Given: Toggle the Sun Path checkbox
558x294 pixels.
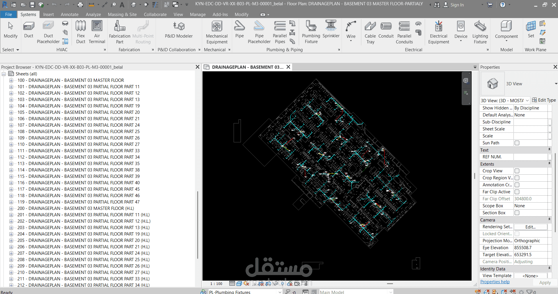Looking at the screenshot, I should click(x=517, y=143).
